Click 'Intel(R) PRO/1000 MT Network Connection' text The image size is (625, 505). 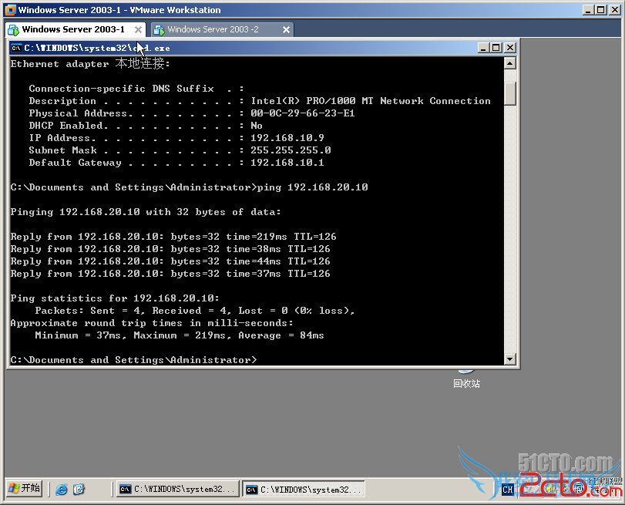point(371,100)
